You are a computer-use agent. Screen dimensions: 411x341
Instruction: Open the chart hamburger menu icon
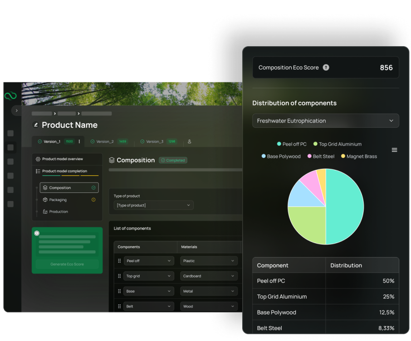[x=394, y=150]
